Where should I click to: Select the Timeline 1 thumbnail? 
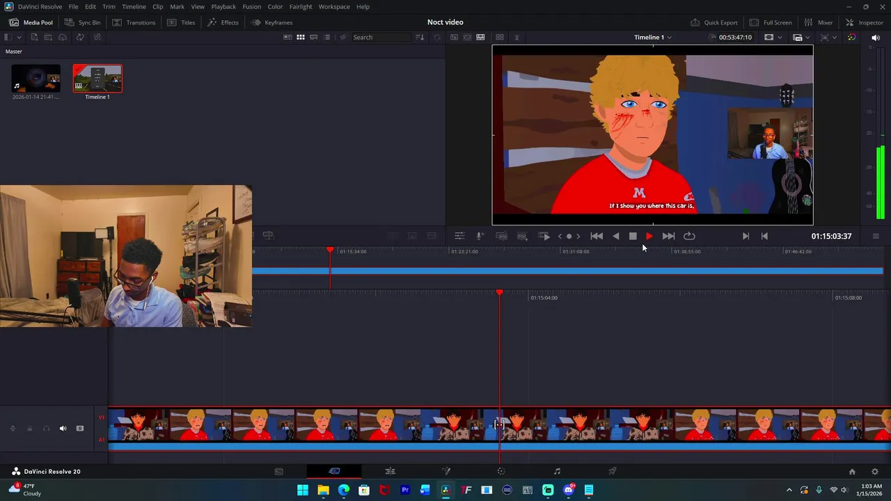[x=97, y=79]
